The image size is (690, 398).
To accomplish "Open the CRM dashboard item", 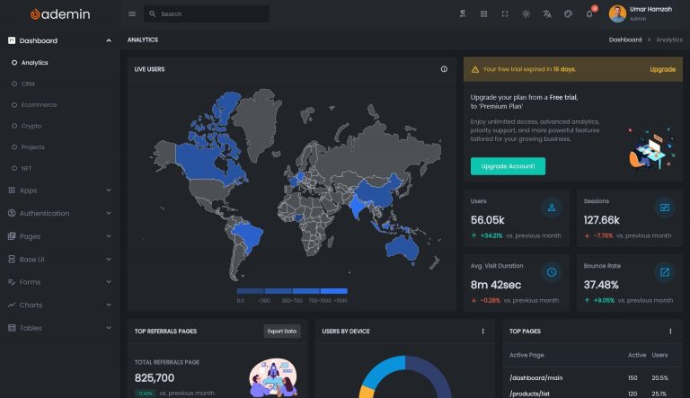I will pyautogui.click(x=28, y=84).
